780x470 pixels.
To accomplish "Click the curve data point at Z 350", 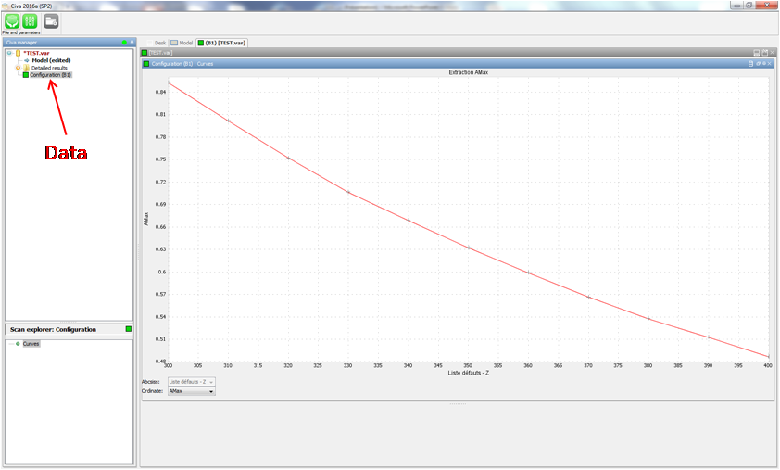I will (469, 248).
